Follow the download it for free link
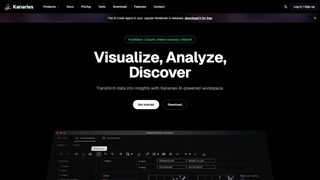320x180 pixels. click(198, 18)
